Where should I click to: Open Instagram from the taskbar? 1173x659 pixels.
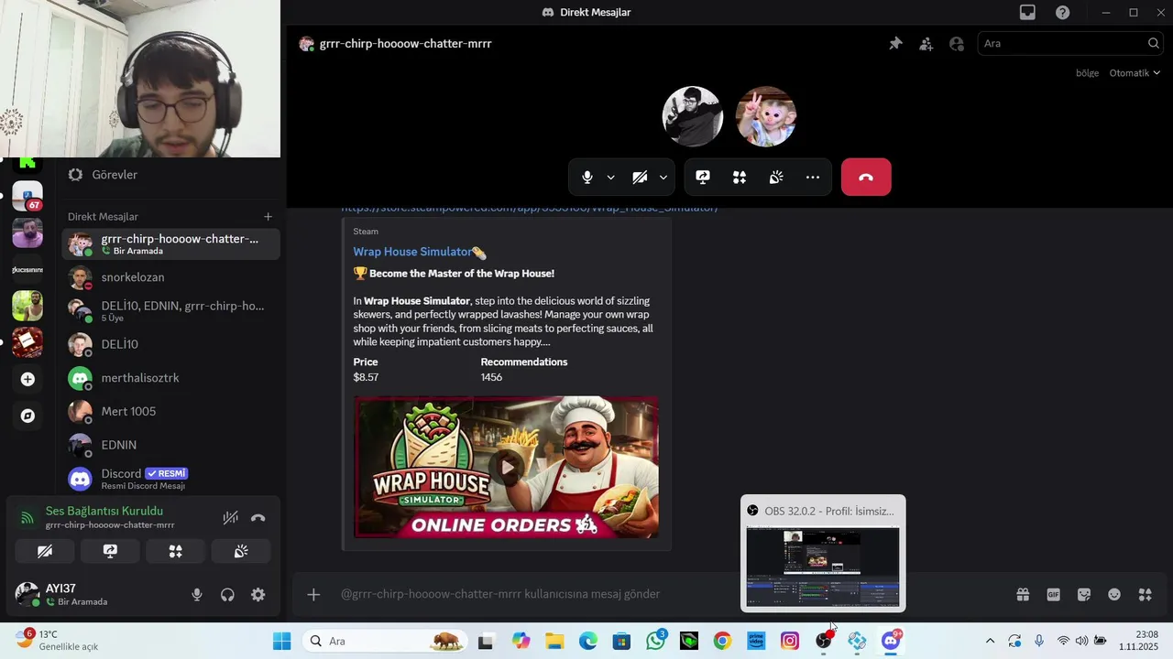pyautogui.click(x=790, y=641)
